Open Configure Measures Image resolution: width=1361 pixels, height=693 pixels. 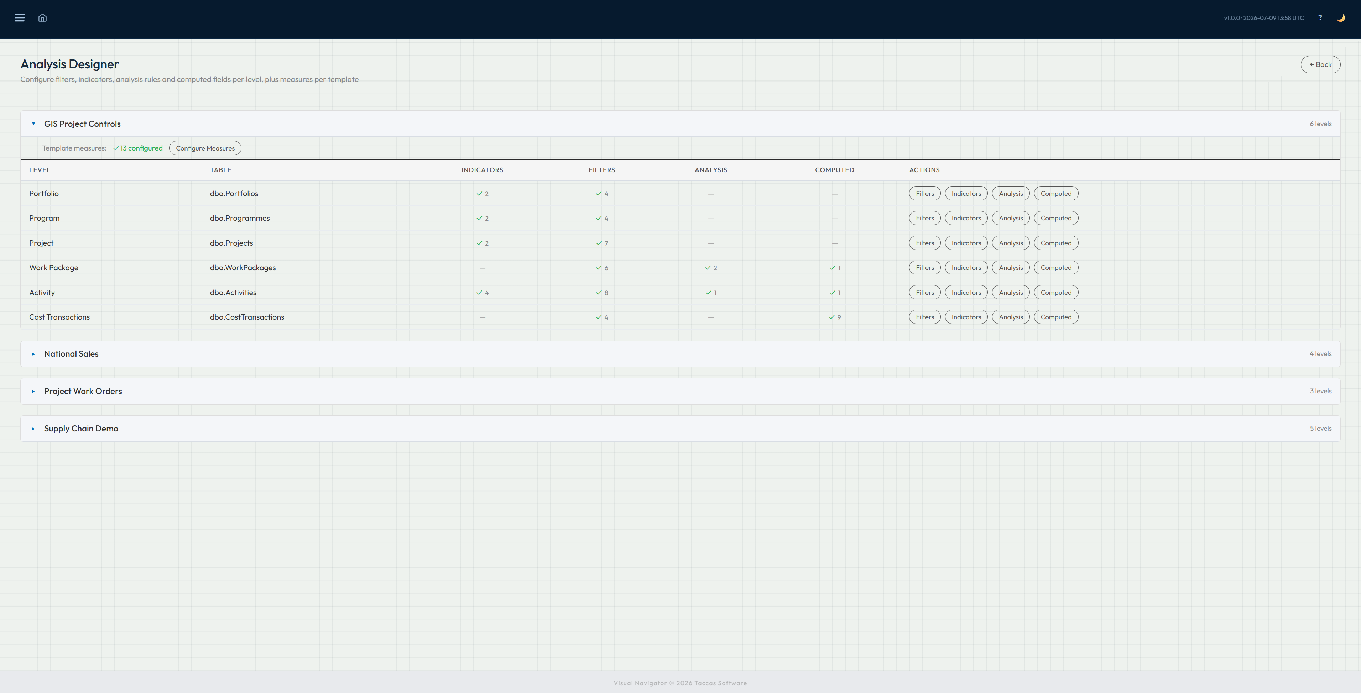[x=205, y=148]
